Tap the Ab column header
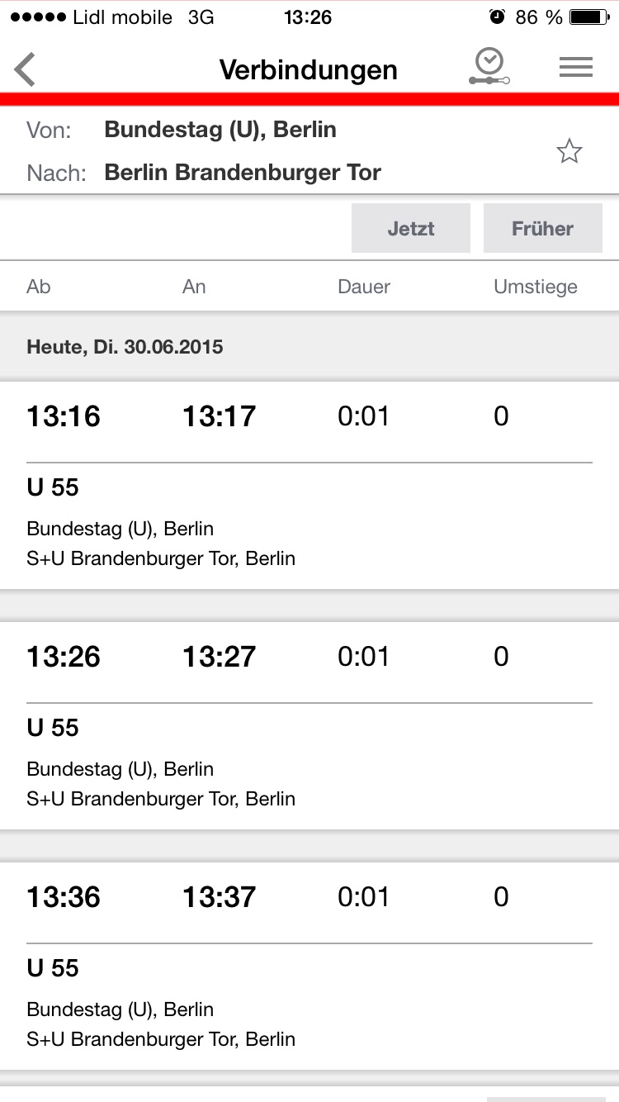This screenshot has height=1102, width=619. [x=39, y=287]
